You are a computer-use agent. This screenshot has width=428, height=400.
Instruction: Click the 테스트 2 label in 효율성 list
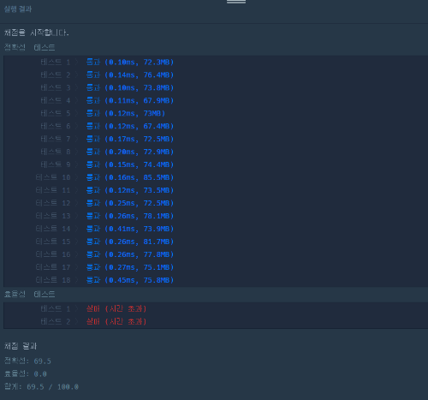[x=56, y=321]
